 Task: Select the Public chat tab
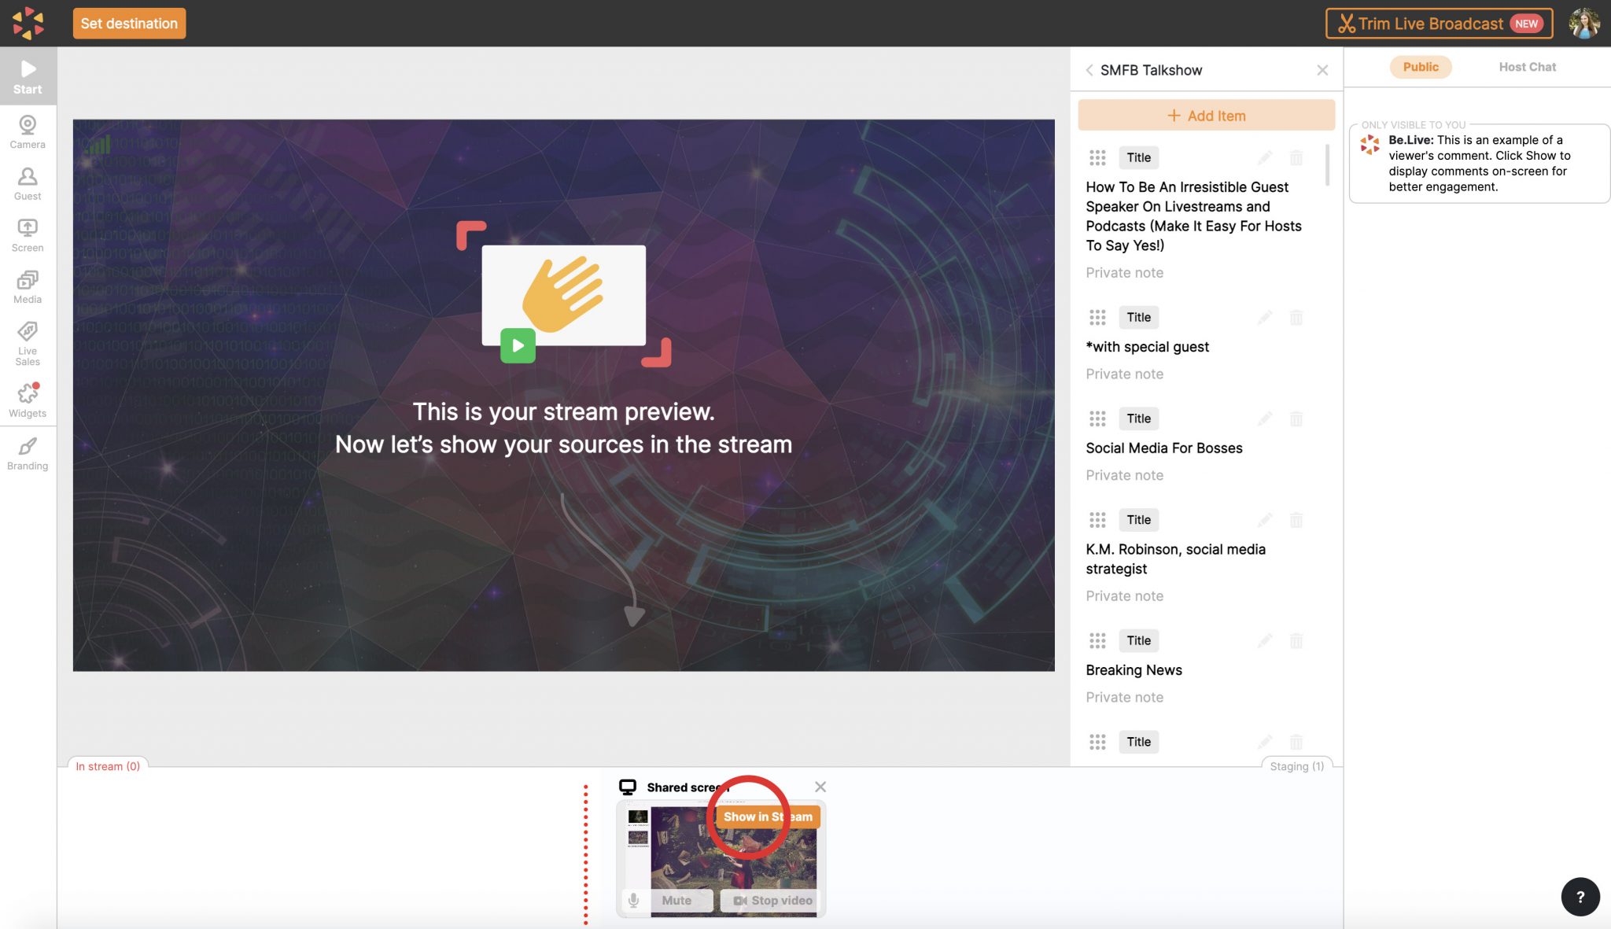[1421, 67]
